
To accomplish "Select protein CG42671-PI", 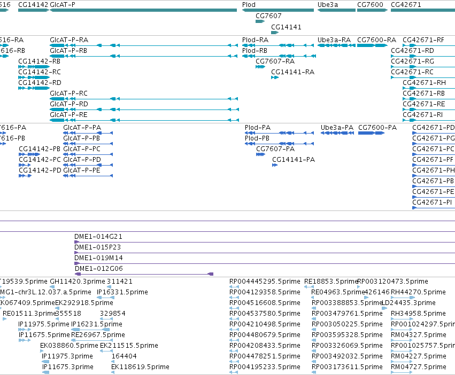I will [x=434, y=208].
